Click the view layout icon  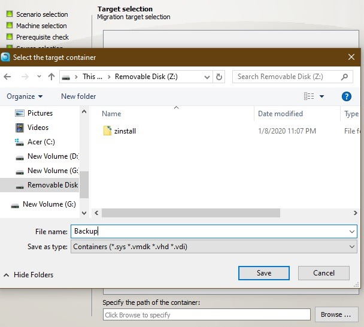tap(309, 96)
